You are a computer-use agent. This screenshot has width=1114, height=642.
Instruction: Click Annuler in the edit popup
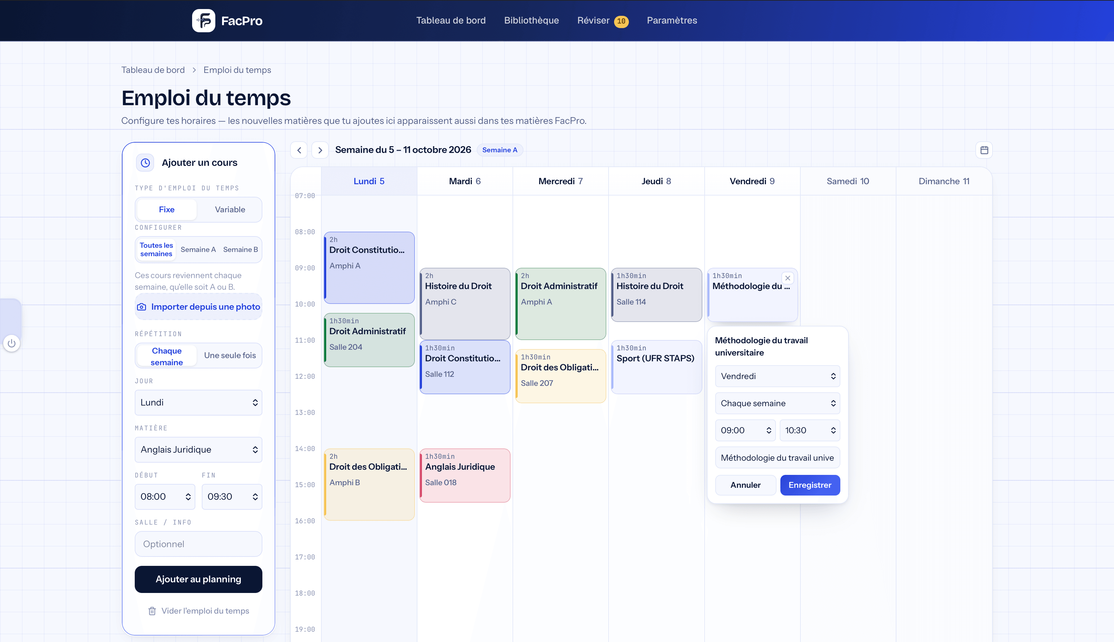745,485
